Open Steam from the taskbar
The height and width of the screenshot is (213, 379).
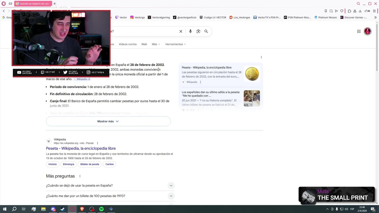pos(63,209)
